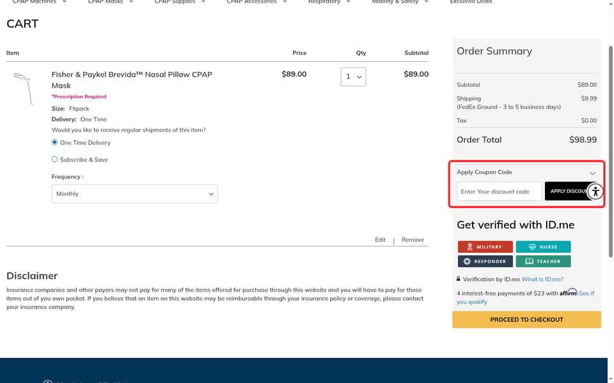Open the accessibility widget icon
The width and height of the screenshot is (614, 383).
[595, 191]
